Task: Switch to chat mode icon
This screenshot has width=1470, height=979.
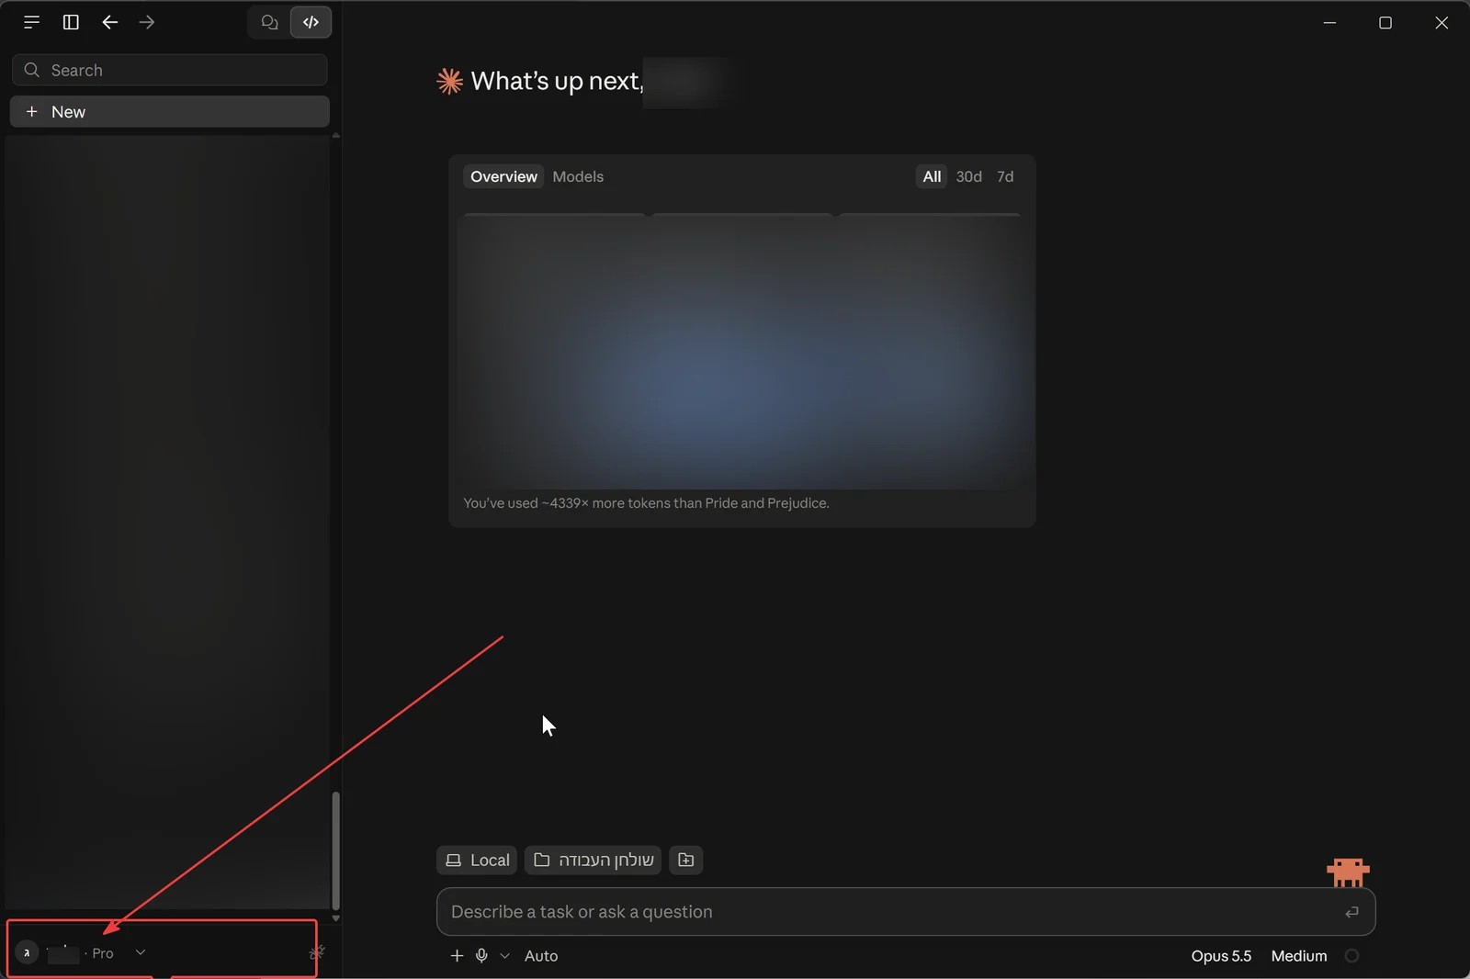Action: [x=269, y=22]
